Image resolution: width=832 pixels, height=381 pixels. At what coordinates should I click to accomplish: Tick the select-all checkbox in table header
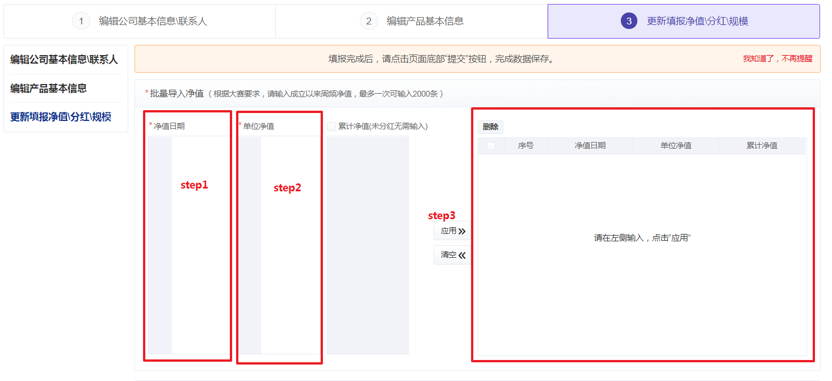tap(491, 146)
